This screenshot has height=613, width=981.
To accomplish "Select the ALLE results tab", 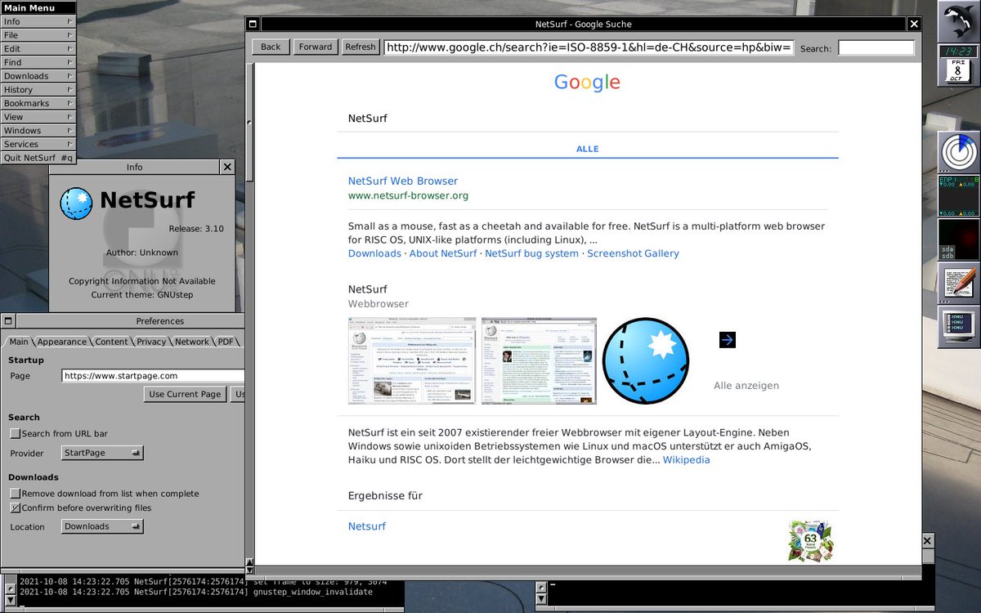I will tap(587, 149).
